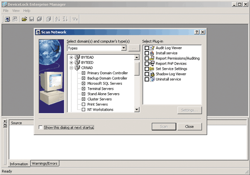Click the domain tree scrollbar down arrow
The width and height of the screenshot is (250, 175).
tap(137, 109)
